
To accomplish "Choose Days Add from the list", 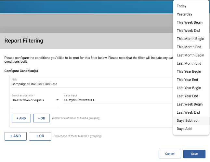I will tap(191, 129).
